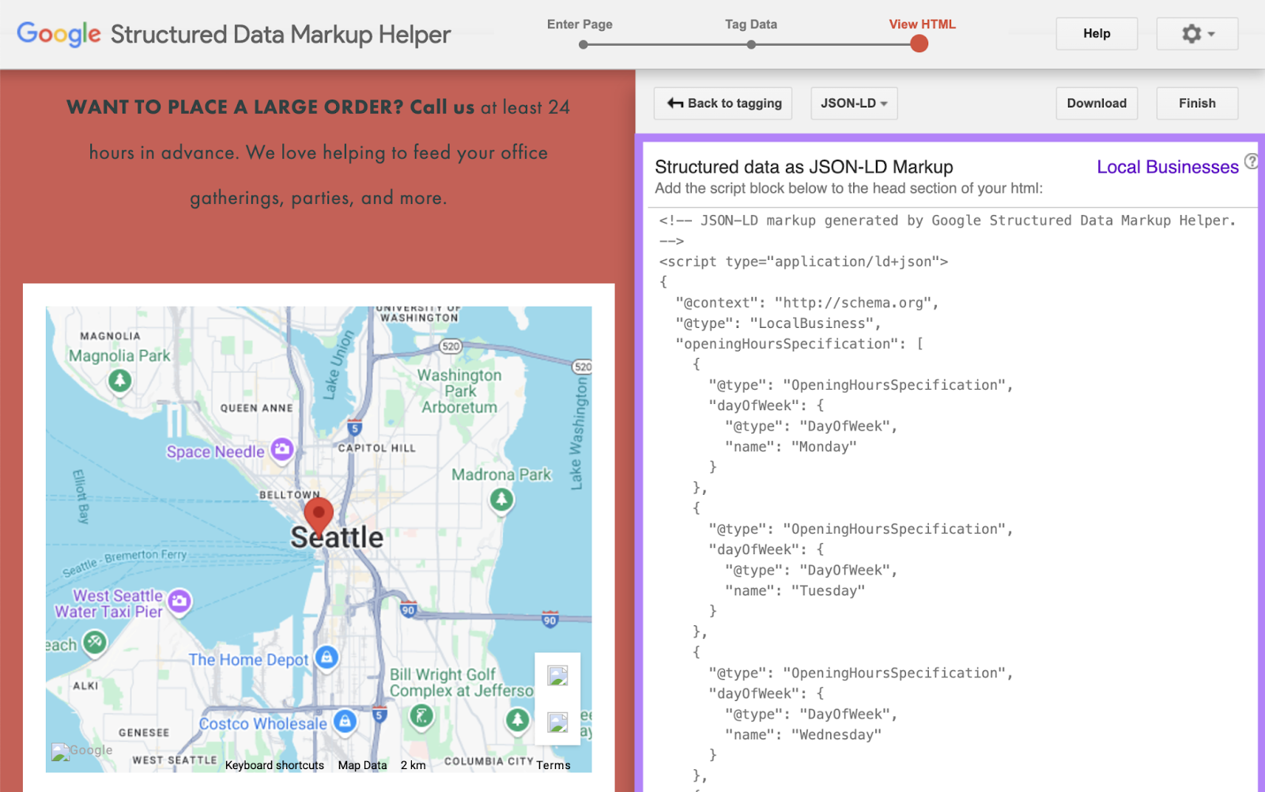1265x792 pixels.
Task: Click the Space Needle camera marker on the map
Action: [x=282, y=451]
